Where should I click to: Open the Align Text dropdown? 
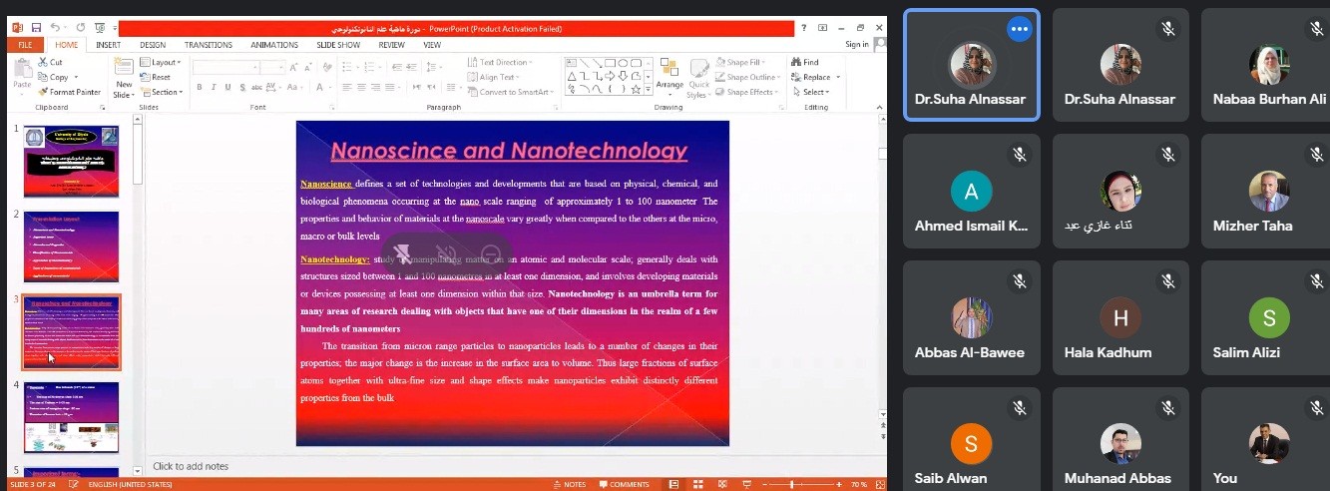tap(493, 77)
